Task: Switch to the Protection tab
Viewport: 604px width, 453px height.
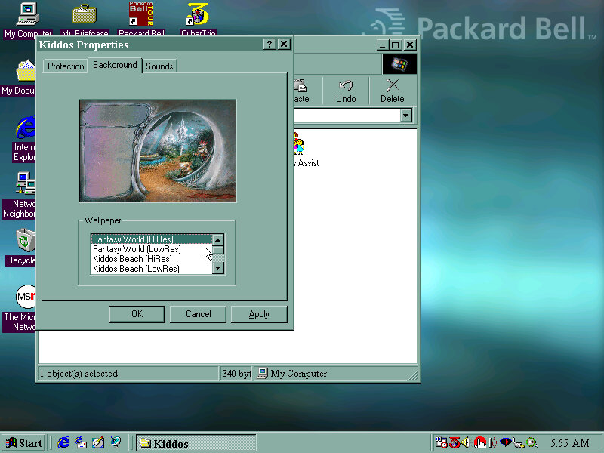Action: [66, 66]
